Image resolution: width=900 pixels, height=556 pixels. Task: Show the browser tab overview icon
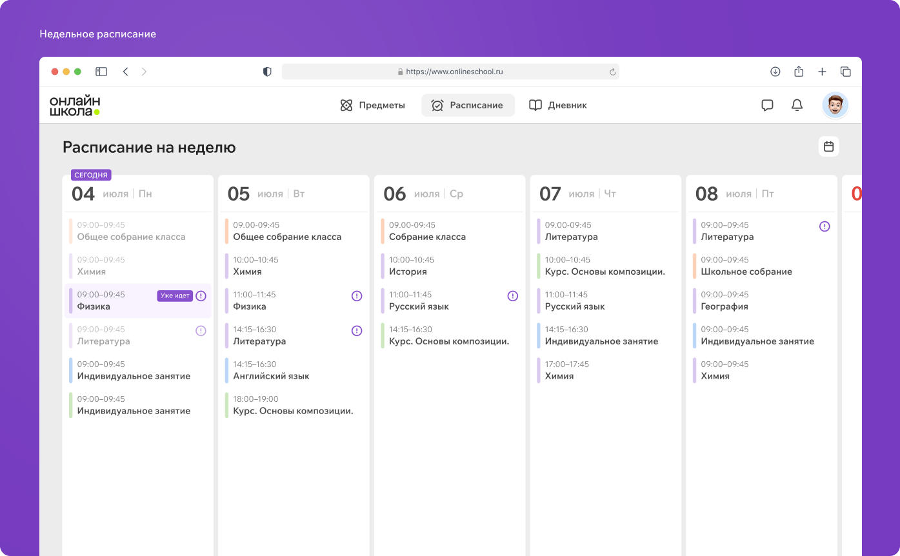click(x=845, y=72)
